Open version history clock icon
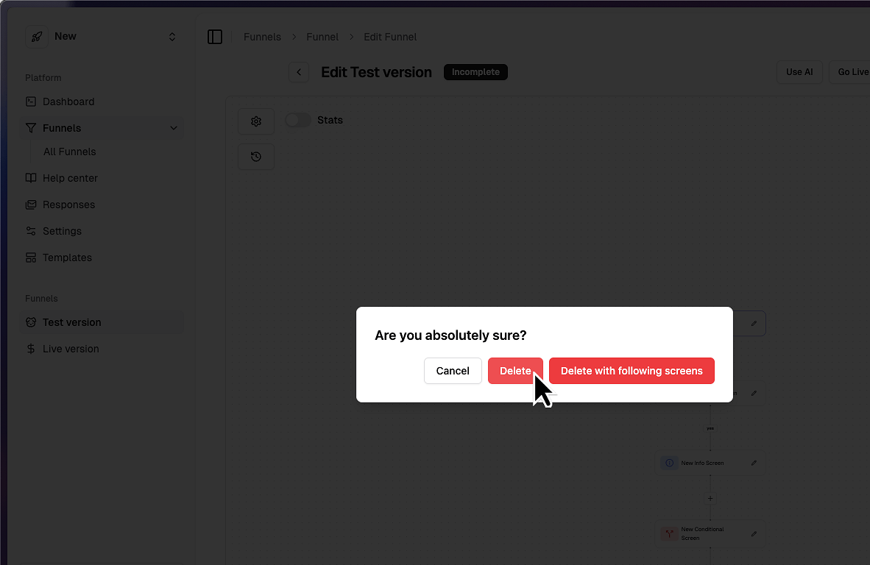This screenshot has height=565, width=870. point(256,157)
